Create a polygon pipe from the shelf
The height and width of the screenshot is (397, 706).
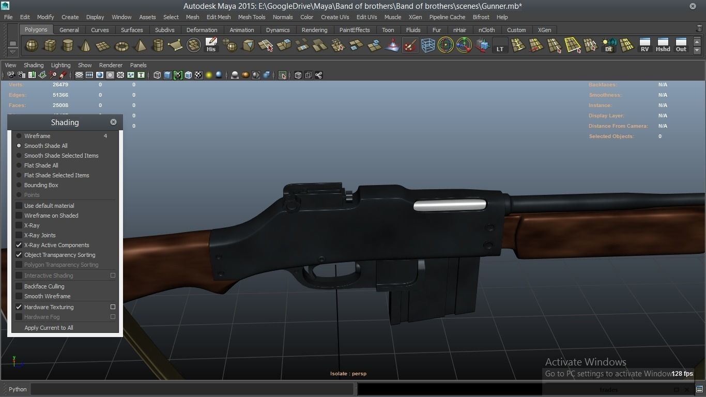pos(158,45)
